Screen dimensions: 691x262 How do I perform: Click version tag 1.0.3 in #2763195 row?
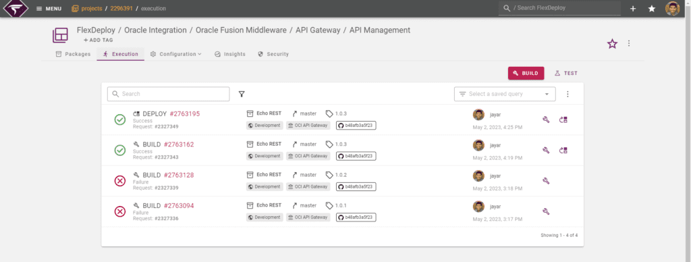[336, 113]
